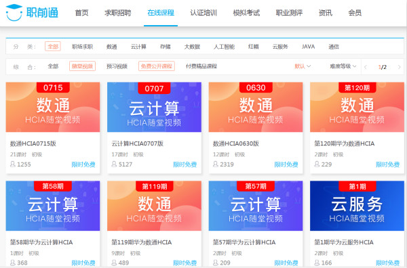The height and width of the screenshot is (268, 407).
Task: Open the 0715 数通 course thumbnail
Action: tap(53, 107)
